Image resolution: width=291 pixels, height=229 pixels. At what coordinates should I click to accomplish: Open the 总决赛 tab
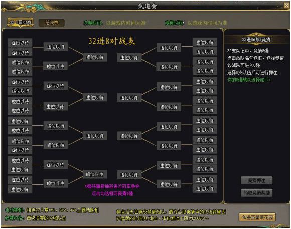coord(52,23)
